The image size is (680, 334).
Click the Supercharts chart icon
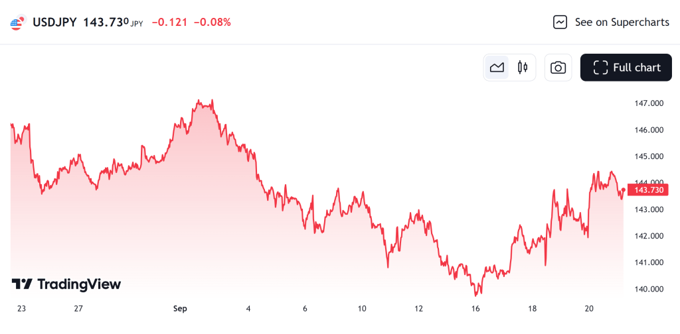(x=560, y=22)
